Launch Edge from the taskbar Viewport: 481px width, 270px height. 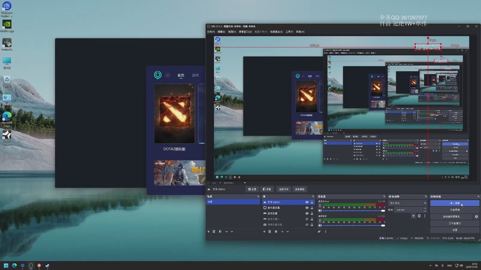pos(14,265)
